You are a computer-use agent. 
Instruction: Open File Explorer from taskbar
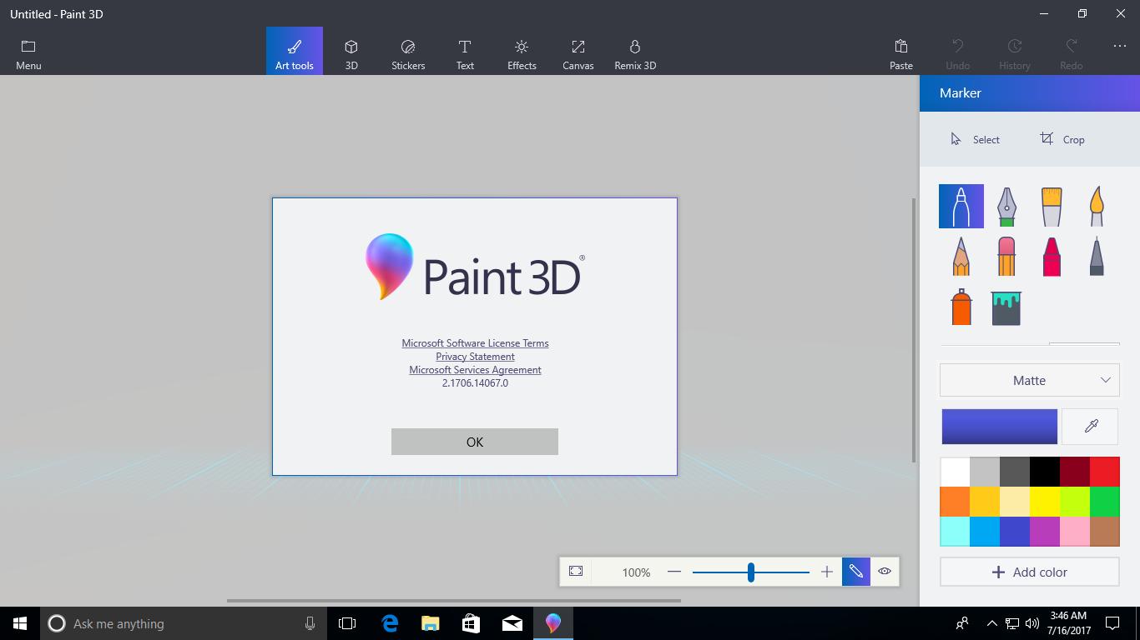(x=430, y=623)
